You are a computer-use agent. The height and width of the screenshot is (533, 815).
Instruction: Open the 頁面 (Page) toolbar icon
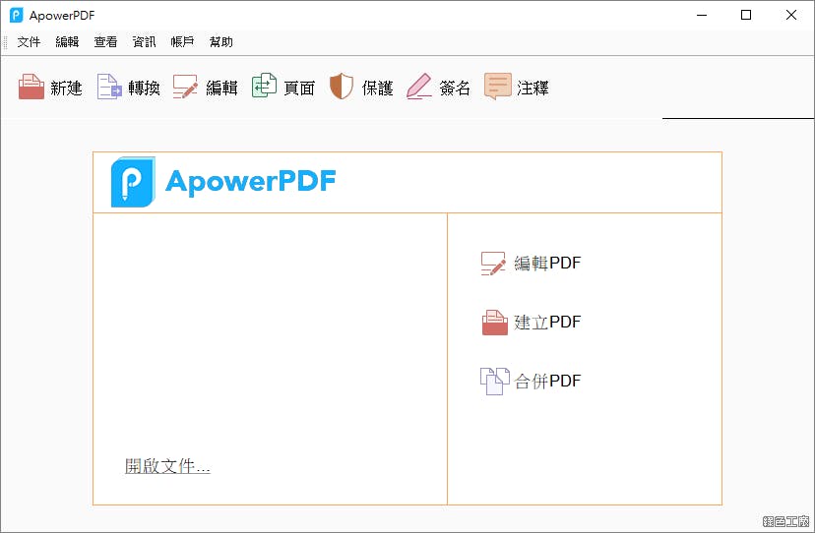click(x=264, y=86)
